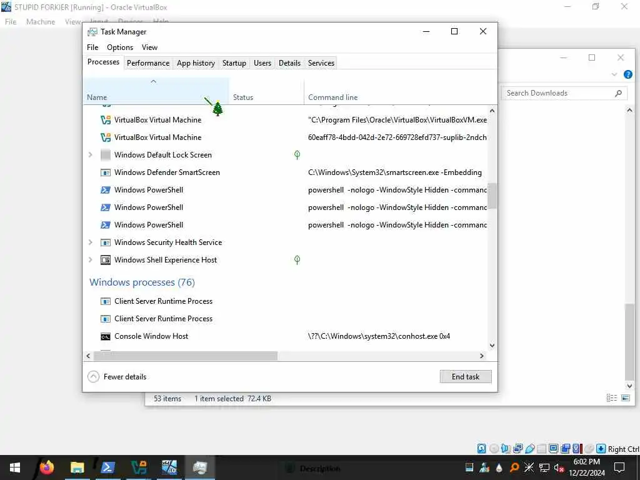Screen dimensions: 640x480
Task: Switch to the Performance tab
Action: pyautogui.click(x=148, y=63)
